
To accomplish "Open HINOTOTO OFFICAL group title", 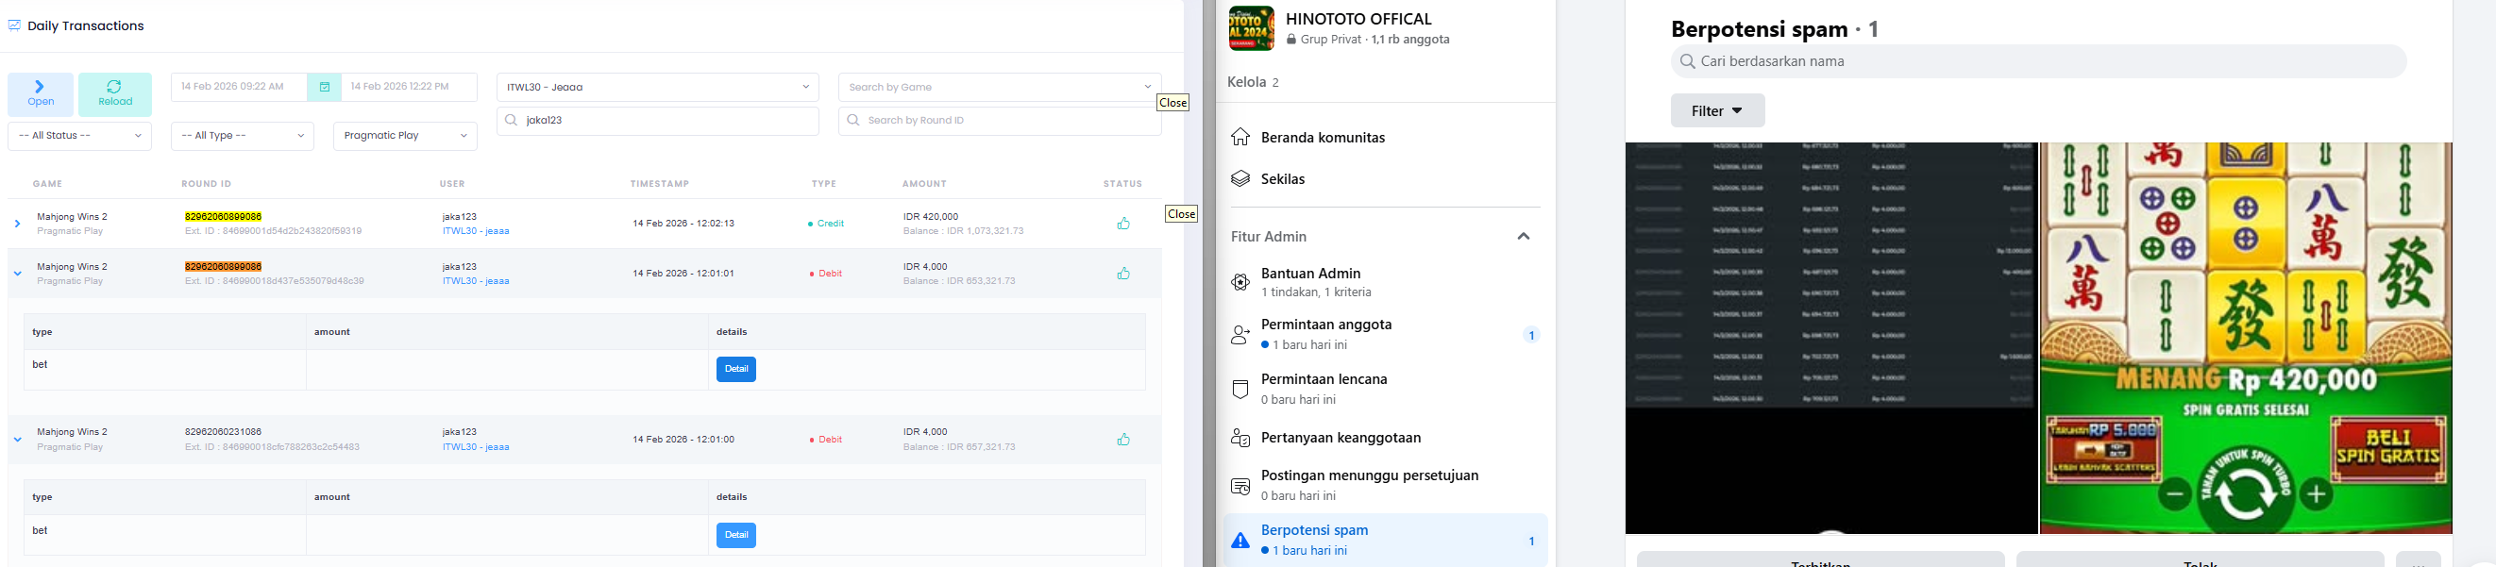I will pyautogui.click(x=1358, y=18).
